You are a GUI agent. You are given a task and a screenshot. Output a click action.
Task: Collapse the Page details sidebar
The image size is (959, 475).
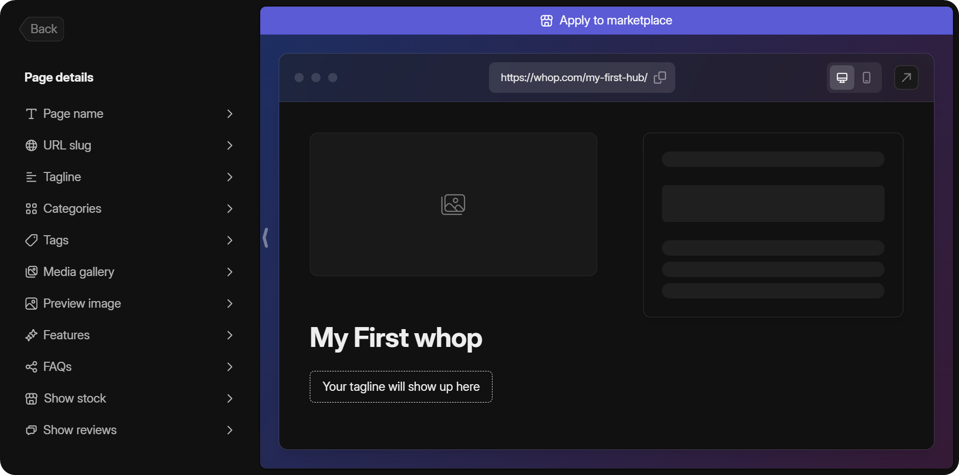point(266,237)
